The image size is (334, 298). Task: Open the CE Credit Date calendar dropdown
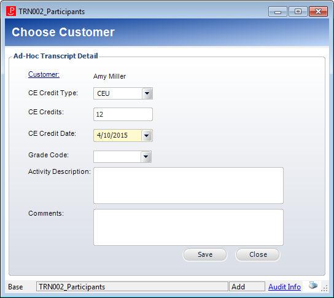tap(147, 135)
